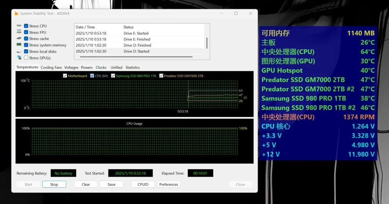Click 中央处理器(CPU) 64°C row in sensor panel
Viewport: 389px width, 204px height.
coord(318,52)
